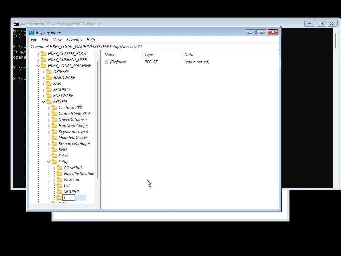Click the HardwareConfig folder icon
This screenshot has height=256, width=341.
[x=54, y=126]
